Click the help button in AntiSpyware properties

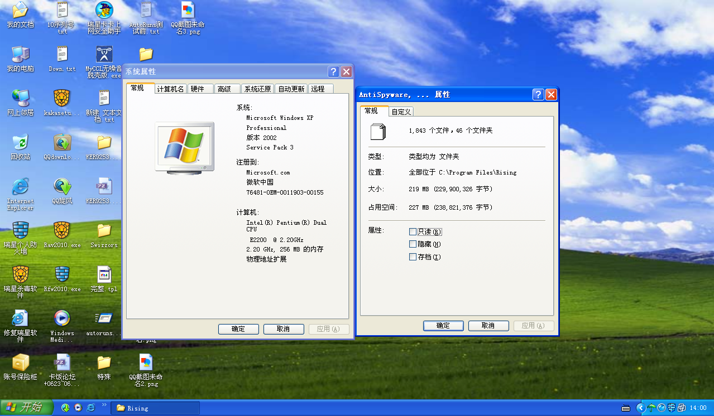coord(538,94)
